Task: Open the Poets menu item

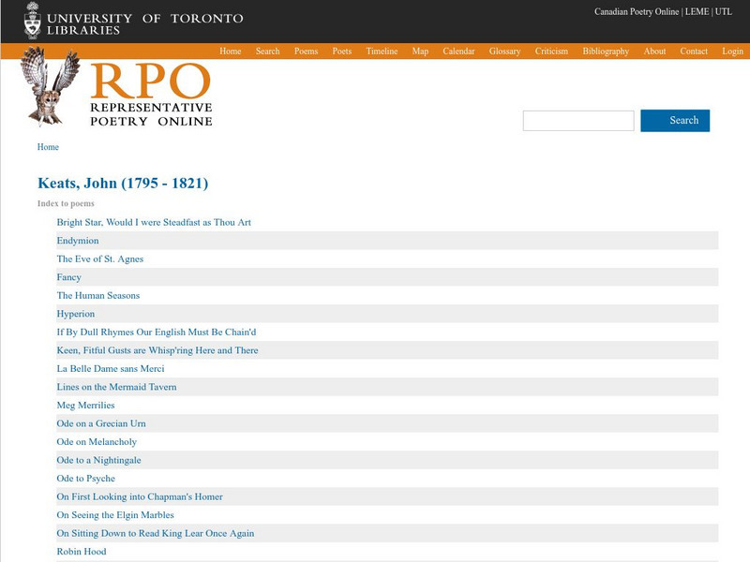Action: coord(342,52)
